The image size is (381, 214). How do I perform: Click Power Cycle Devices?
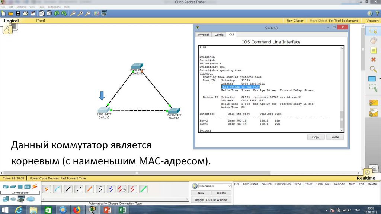pos(45,178)
